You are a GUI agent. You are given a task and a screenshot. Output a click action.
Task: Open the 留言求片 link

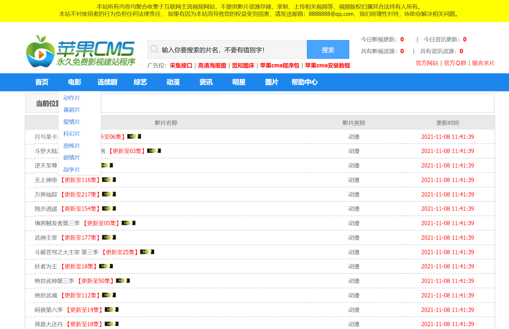483,63
